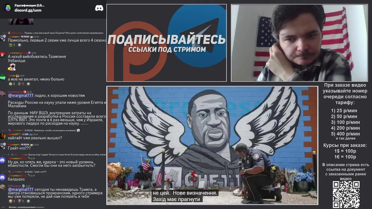The width and height of the screenshot is (372, 209).
Task: Click the Arsenii ne kaküha username
Action: pyautogui.click(x=17, y=53)
